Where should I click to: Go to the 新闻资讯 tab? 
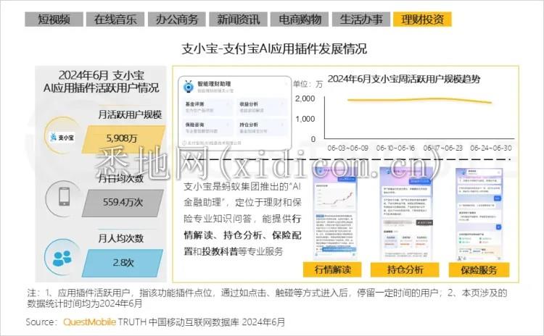238,19
